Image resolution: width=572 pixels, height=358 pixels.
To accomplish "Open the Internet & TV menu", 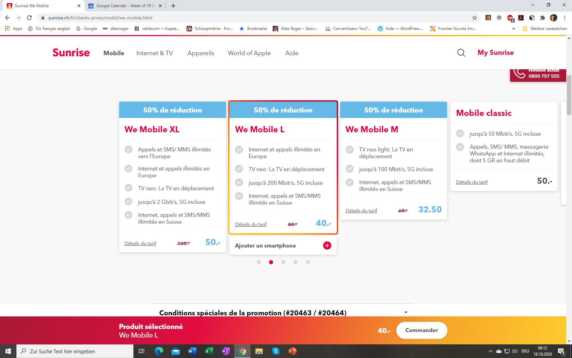I will 155,53.
